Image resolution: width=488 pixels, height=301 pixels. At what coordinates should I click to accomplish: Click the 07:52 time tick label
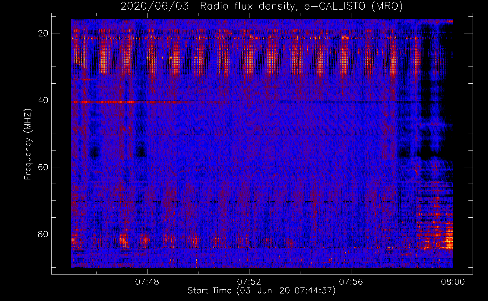(x=249, y=282)
